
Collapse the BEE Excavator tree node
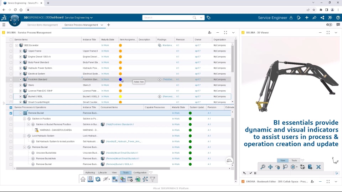(17, 45)
